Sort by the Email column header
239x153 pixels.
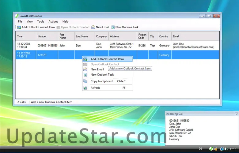195,36
